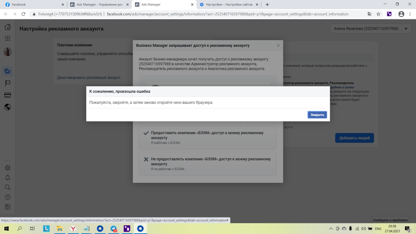416x234 pixels.
Task: Close the active Ads Manager tab
Action: (192, 5)
